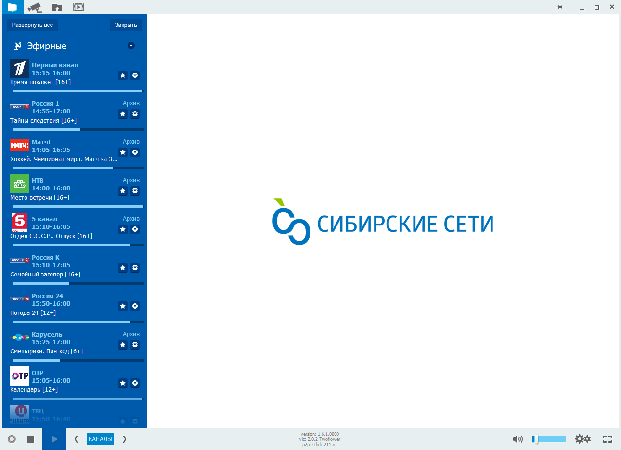Viewport: 621px width, 450px height.
Task: Click the Эфирные antenna icon
Action: [x=18, y=46]
